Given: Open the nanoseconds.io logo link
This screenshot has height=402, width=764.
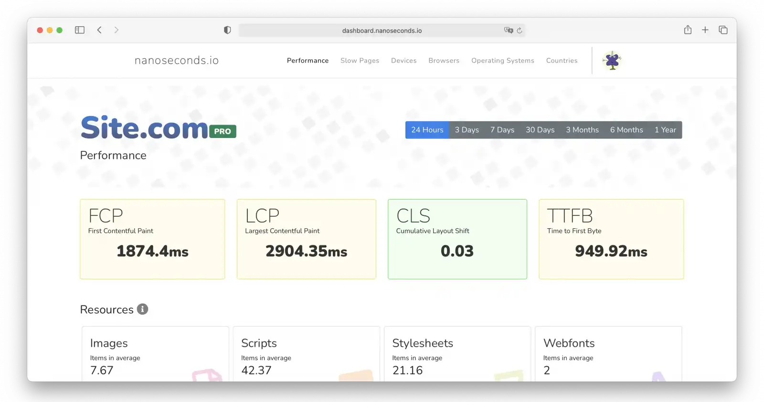Looking at the screenshot, I should pyautogui.click(x=177, y=60).
